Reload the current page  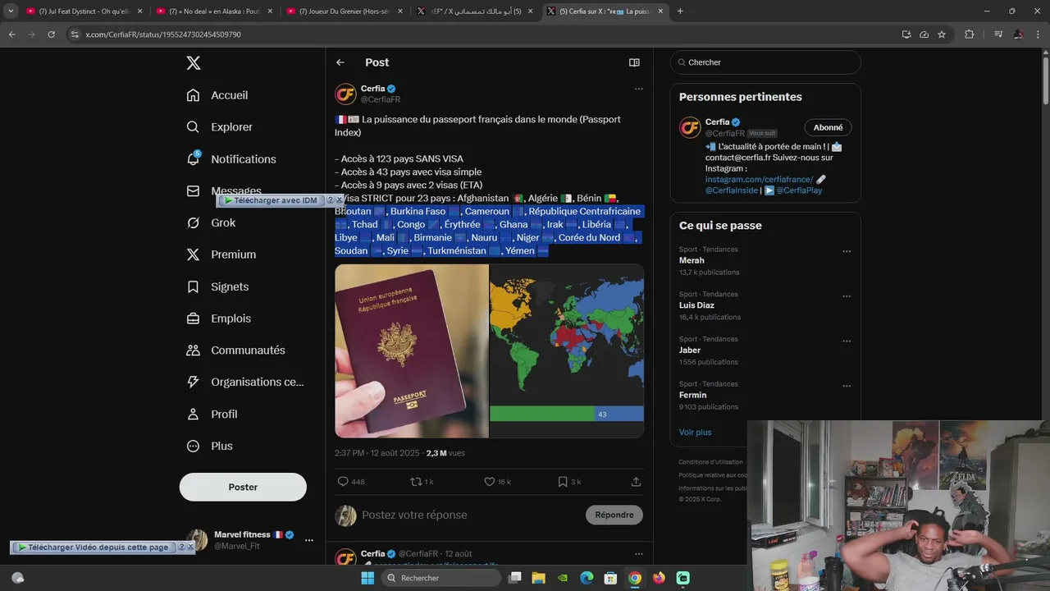tap(51, 34)
